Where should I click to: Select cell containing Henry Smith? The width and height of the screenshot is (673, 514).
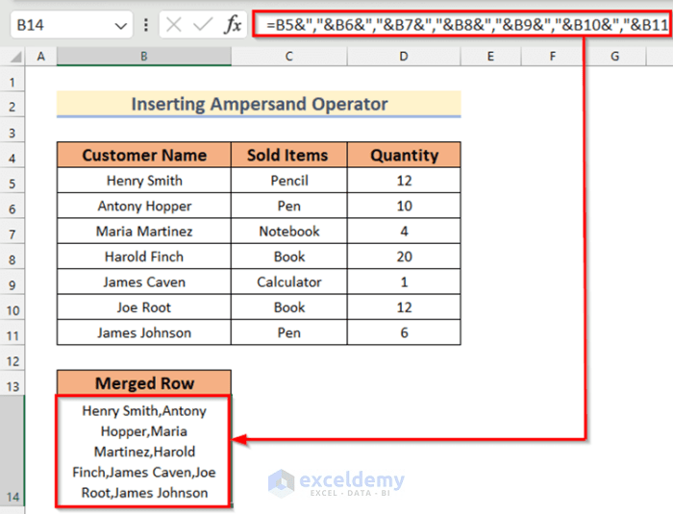point(144,181)
